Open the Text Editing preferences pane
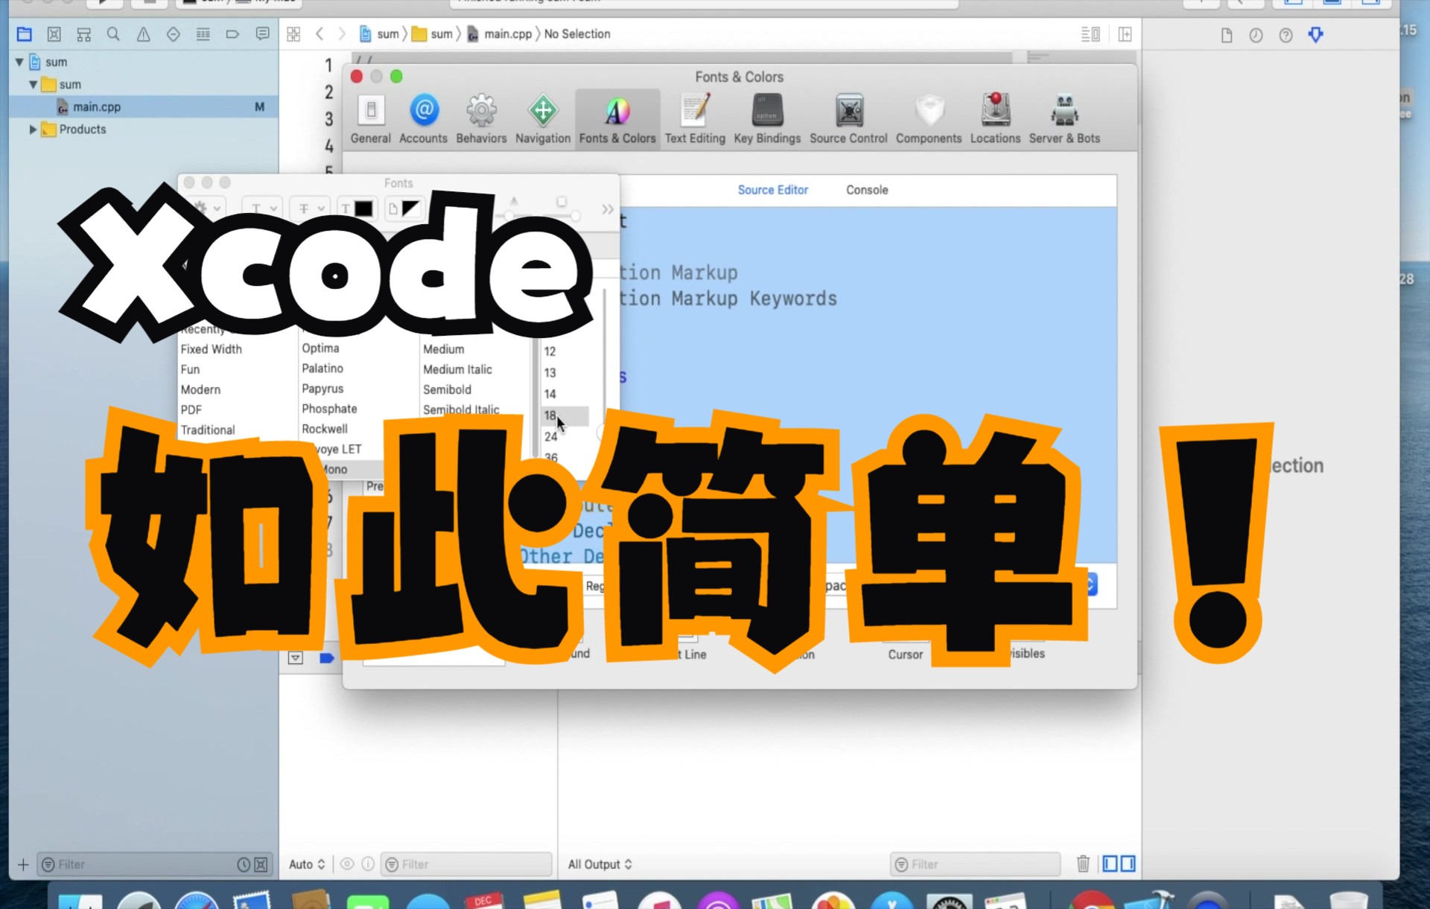Image resolution: width=1430 pixels, height=909 pixels. click(695, 119)
